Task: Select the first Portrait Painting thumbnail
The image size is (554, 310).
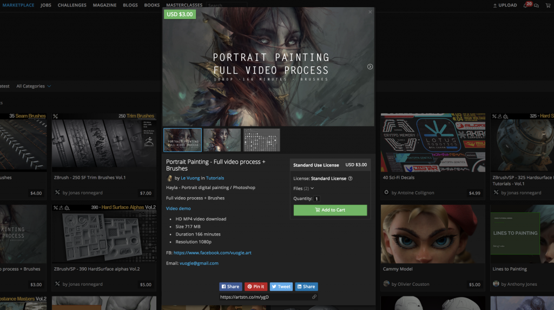Action: (x=183, y=140)
